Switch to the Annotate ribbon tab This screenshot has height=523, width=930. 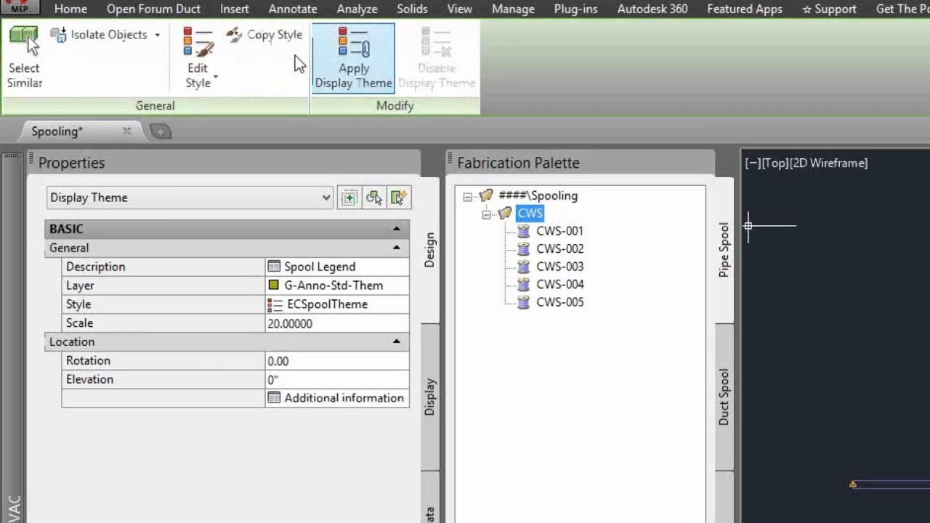click(293, 9)
